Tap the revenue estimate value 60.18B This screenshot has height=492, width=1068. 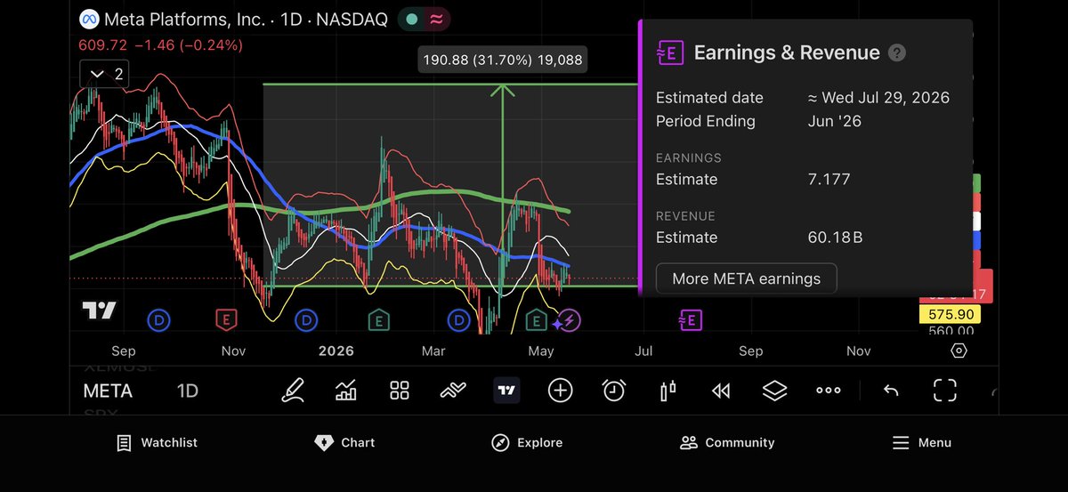835,238
